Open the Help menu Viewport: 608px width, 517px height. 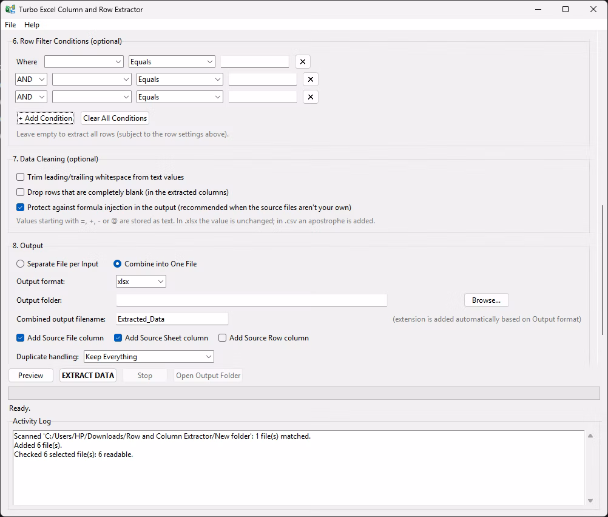pyautogui.click(x=32, y=25)
